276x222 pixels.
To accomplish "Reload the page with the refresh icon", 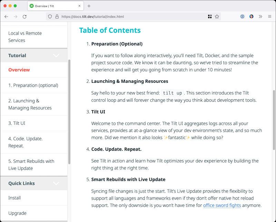I will pyautogui.click(x=24, y=17).
